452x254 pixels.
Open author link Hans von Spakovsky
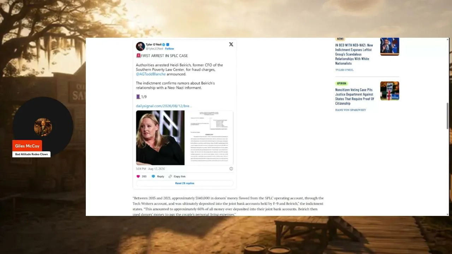(x=351, y=110)
